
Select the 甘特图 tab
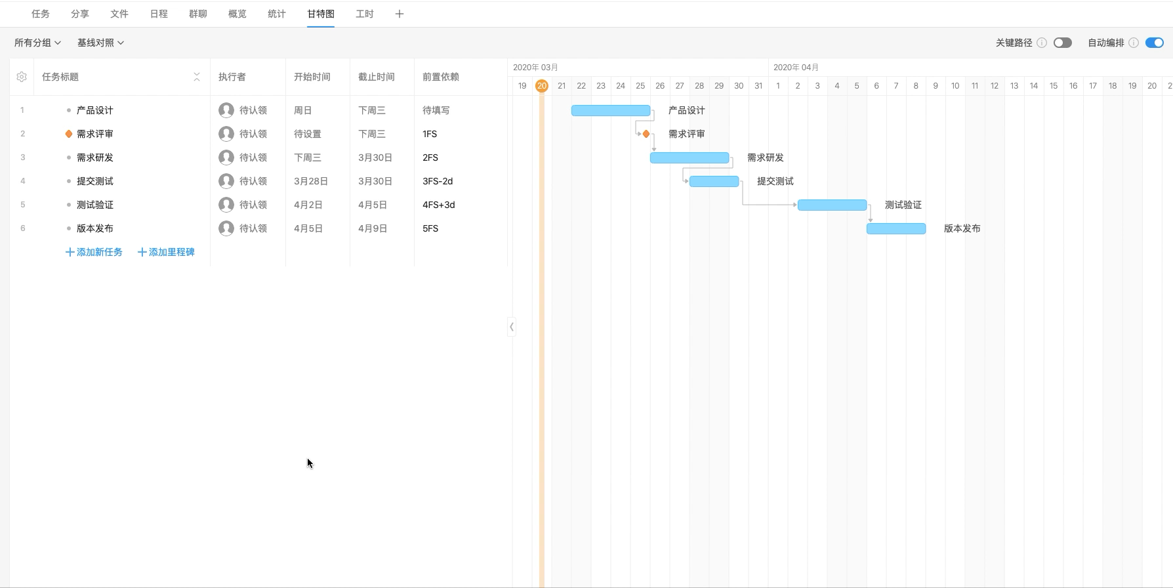coord(321,14)
